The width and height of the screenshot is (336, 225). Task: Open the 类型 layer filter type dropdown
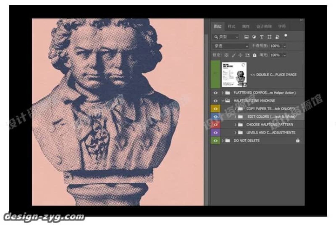point(226,37)
